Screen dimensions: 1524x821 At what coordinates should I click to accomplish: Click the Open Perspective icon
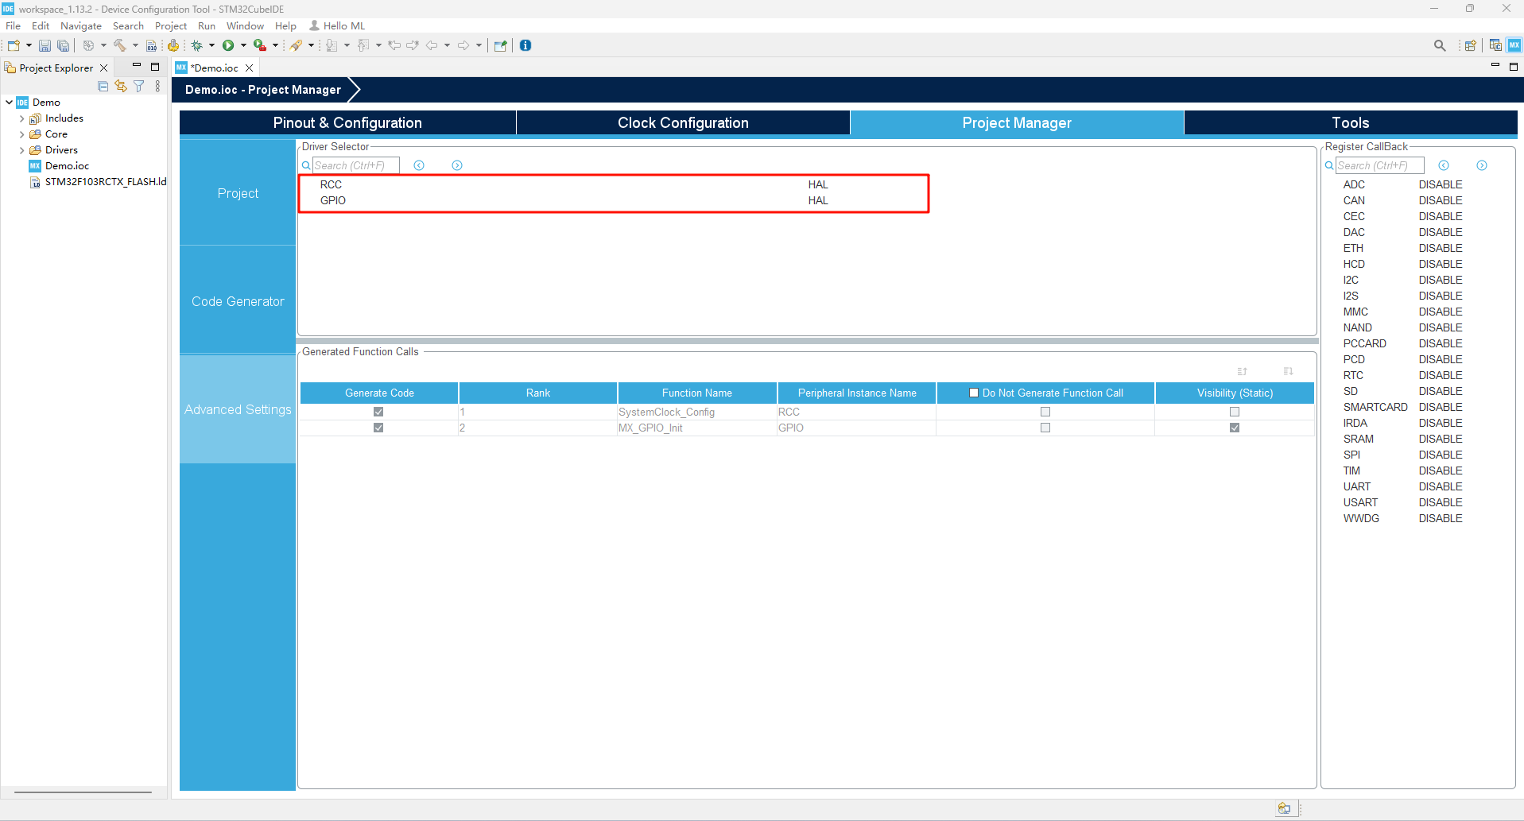(x=1471, y=45)
